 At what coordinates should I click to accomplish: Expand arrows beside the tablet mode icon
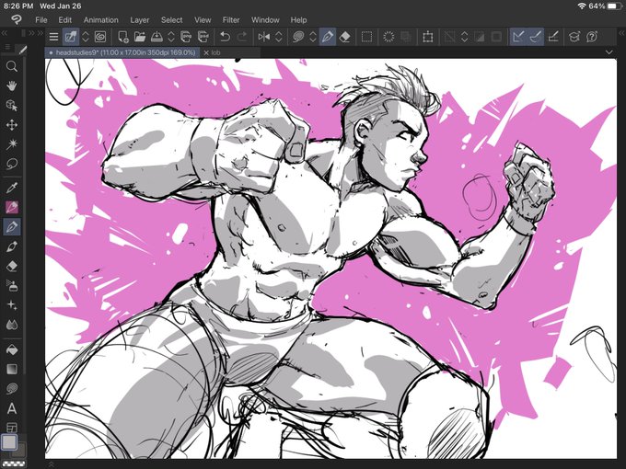(x=85, y=37)
